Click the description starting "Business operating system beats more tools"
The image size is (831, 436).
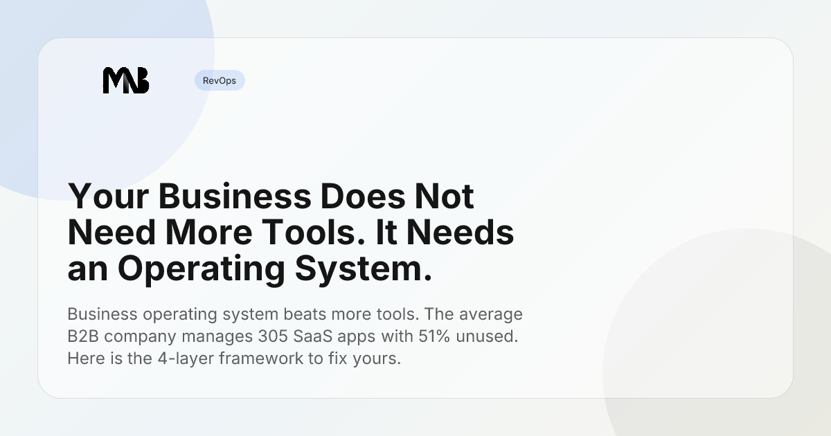[x=295, y=337]
